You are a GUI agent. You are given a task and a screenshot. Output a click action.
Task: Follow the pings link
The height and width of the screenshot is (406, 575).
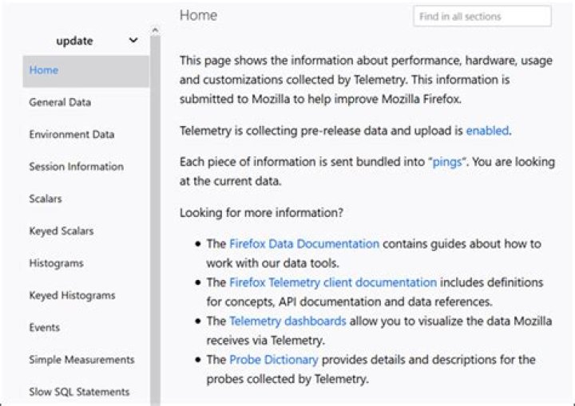coord(447,162)
